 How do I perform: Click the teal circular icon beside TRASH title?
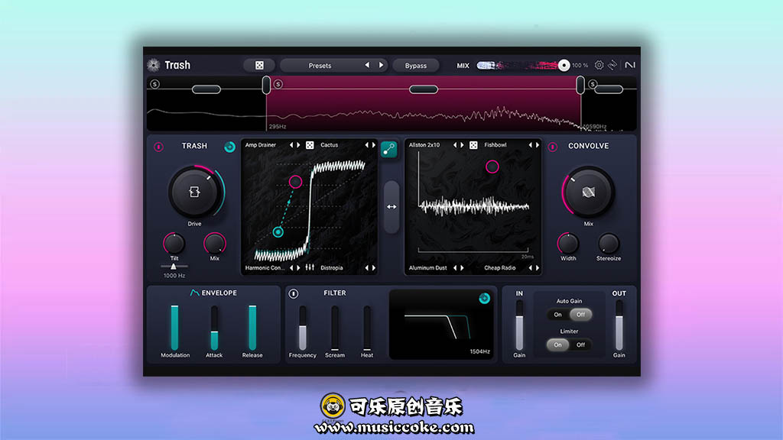point(229,147)
